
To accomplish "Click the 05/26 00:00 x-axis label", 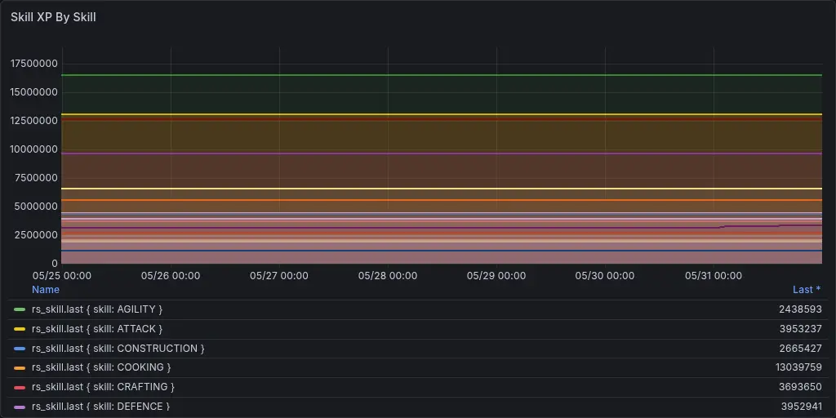I will pos(171,276).
